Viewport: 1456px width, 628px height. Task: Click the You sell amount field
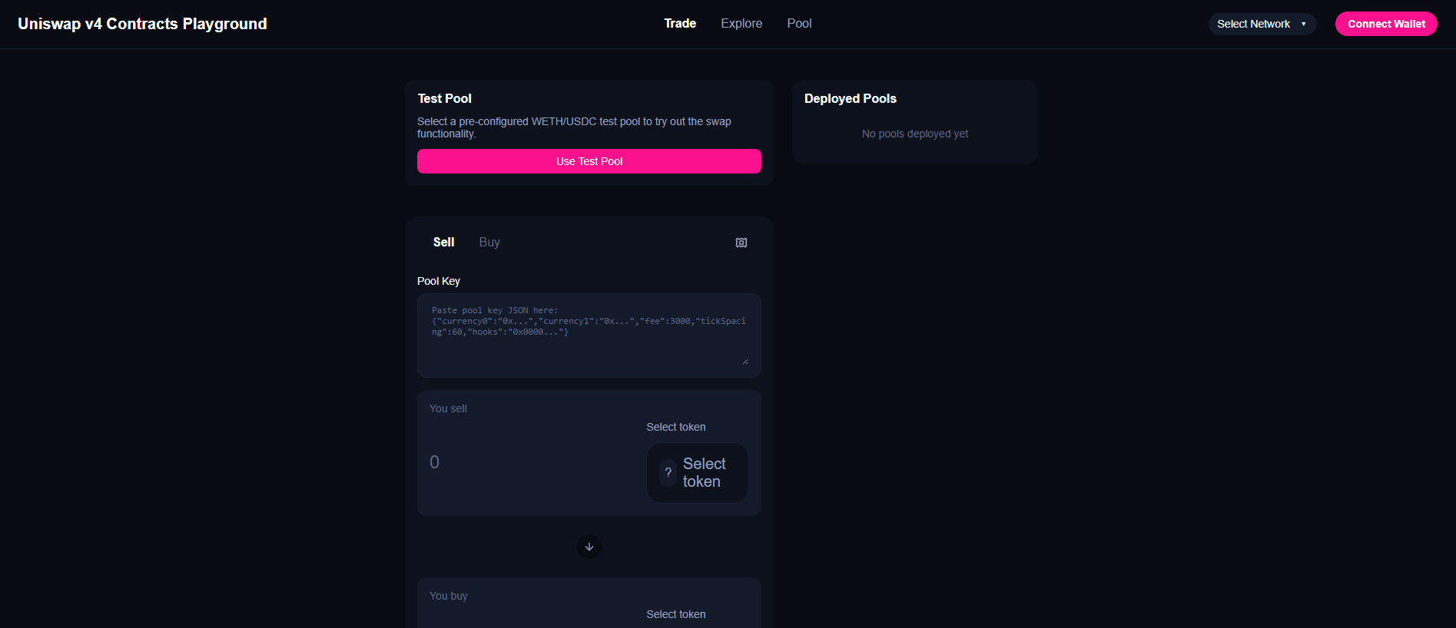point(532,462)
